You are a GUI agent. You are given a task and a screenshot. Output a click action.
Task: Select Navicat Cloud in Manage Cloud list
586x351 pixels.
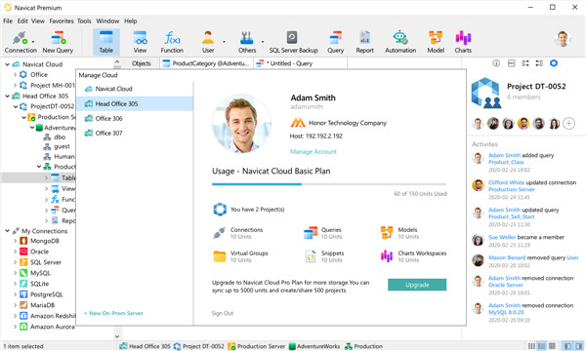point(135,89)
